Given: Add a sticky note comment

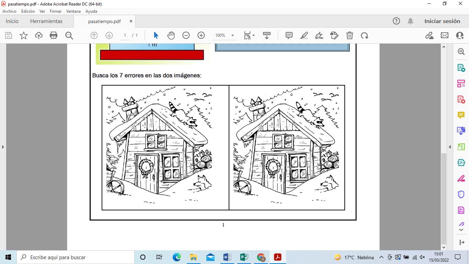Looking at the screenshot, I should click(x=289, y=35).
